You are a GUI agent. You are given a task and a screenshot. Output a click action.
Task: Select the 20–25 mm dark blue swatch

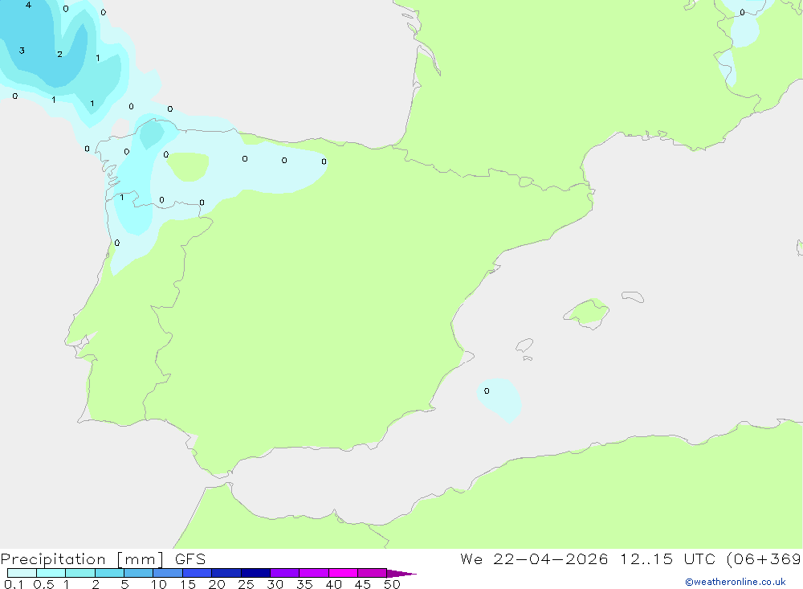226,573
